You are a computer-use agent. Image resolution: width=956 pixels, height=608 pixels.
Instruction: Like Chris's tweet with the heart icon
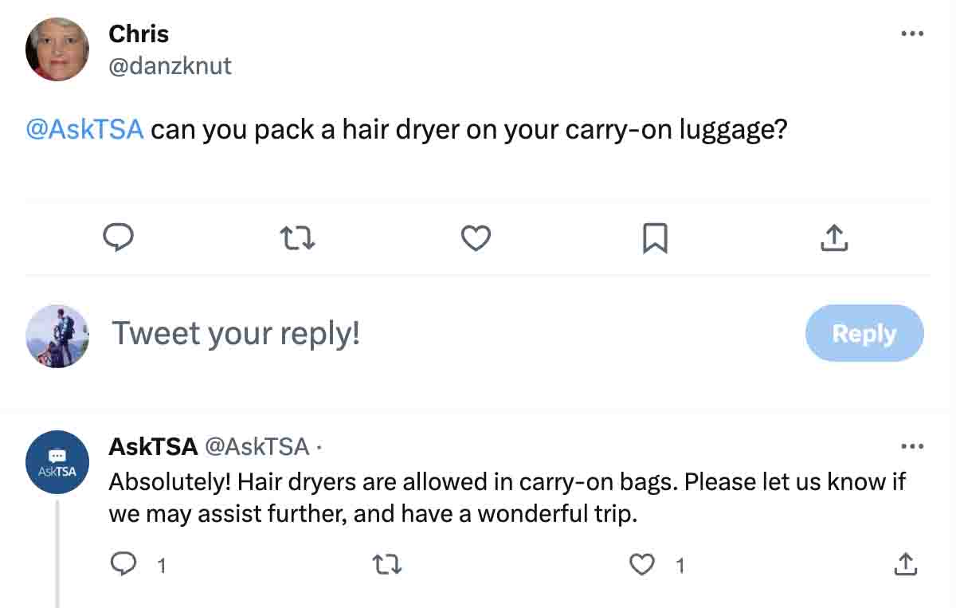coord(476,237)
